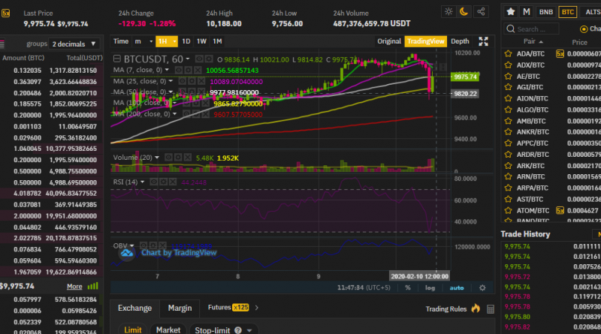Viewport: 601px width, 334px height.
Task: Select the Limit order button
Action: 133,329
